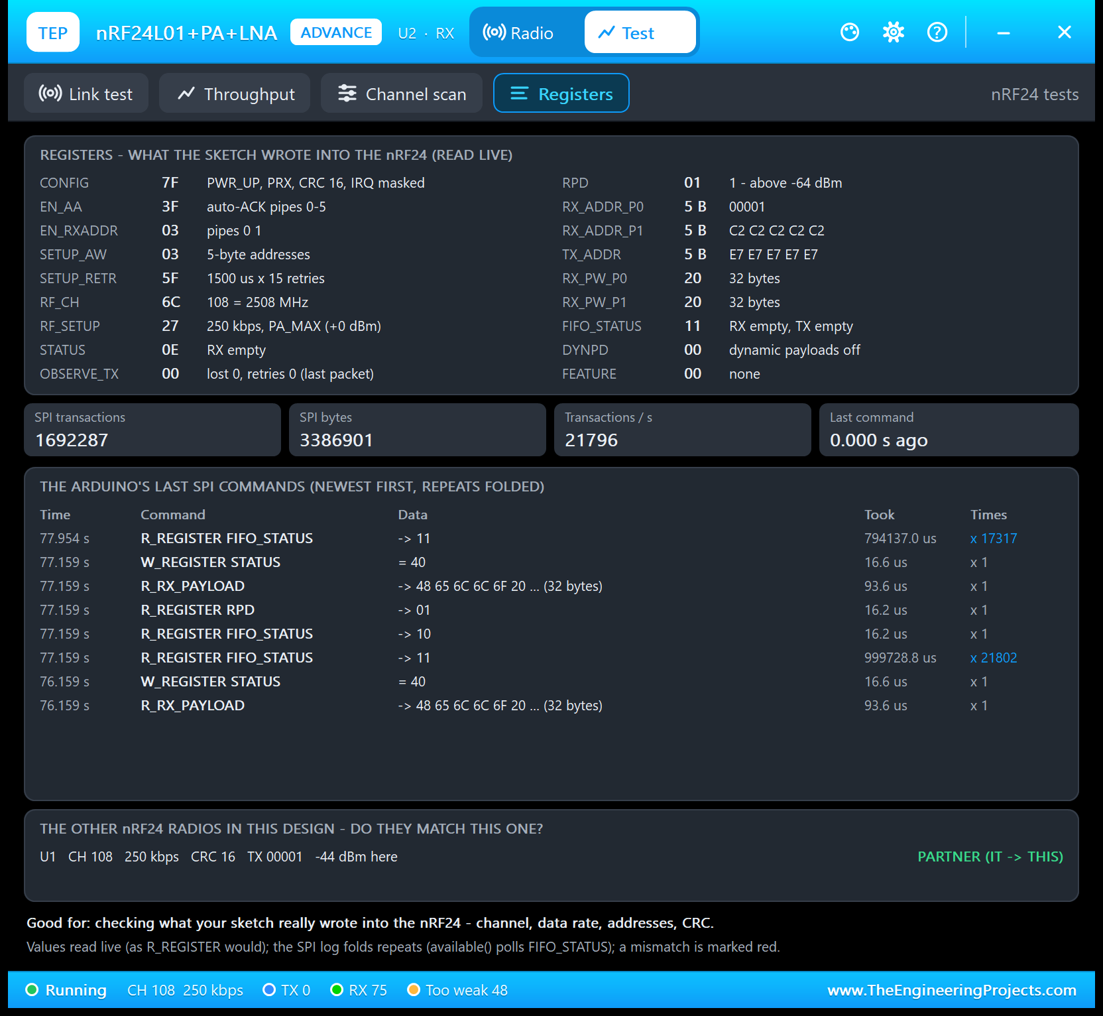Click the Too weak 48 indicator
This screenshot has height=1016, width=1103.
[457, 990]
